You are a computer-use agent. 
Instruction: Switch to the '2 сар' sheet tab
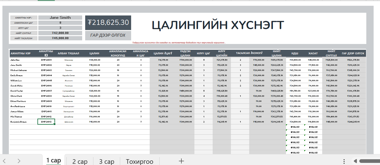(x=80, y=161)
